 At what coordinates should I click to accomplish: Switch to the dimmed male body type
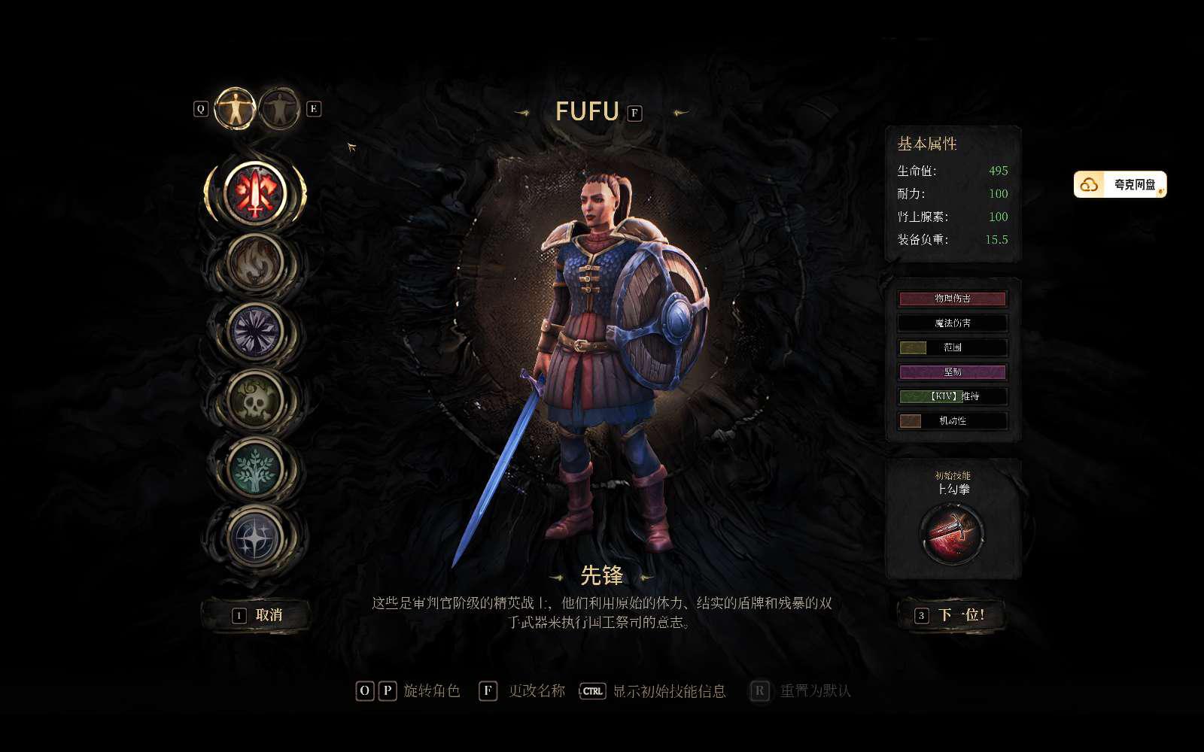(280, 108)
